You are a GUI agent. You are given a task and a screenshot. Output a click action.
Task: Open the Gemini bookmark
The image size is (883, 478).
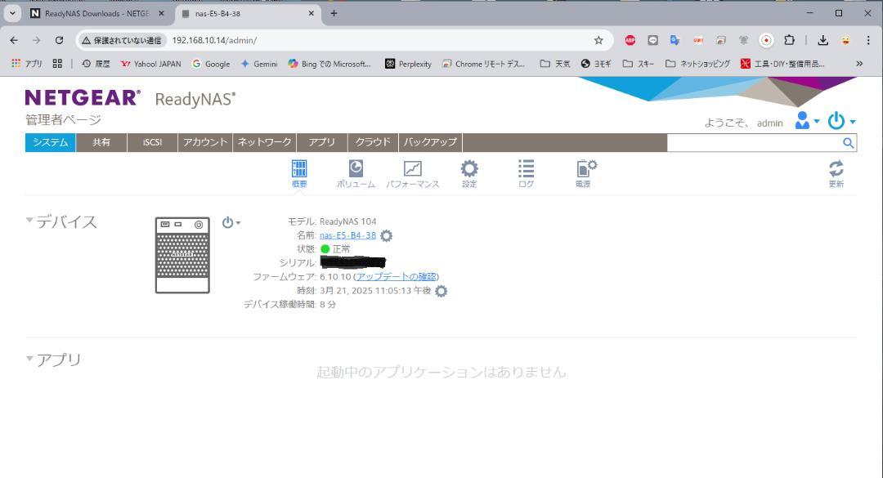[x=259, y=64]
